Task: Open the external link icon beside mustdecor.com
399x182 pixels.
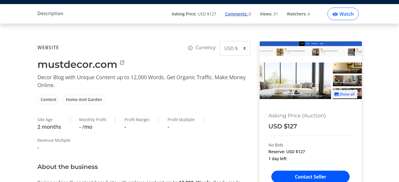Action: [122, 63]
